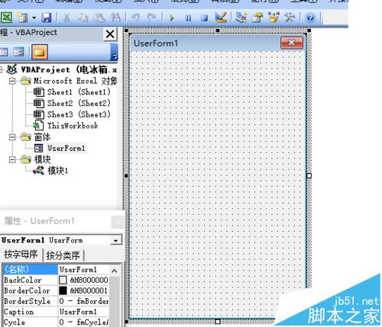Collapse the Microsoft Excel 对象 folder
Screen dimensions: 382x327
pos(12,81)
